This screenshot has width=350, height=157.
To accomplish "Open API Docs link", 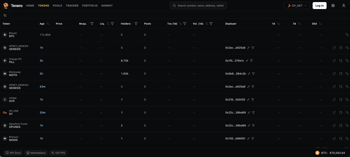I will pyautogui.click(x=13, y=153).
